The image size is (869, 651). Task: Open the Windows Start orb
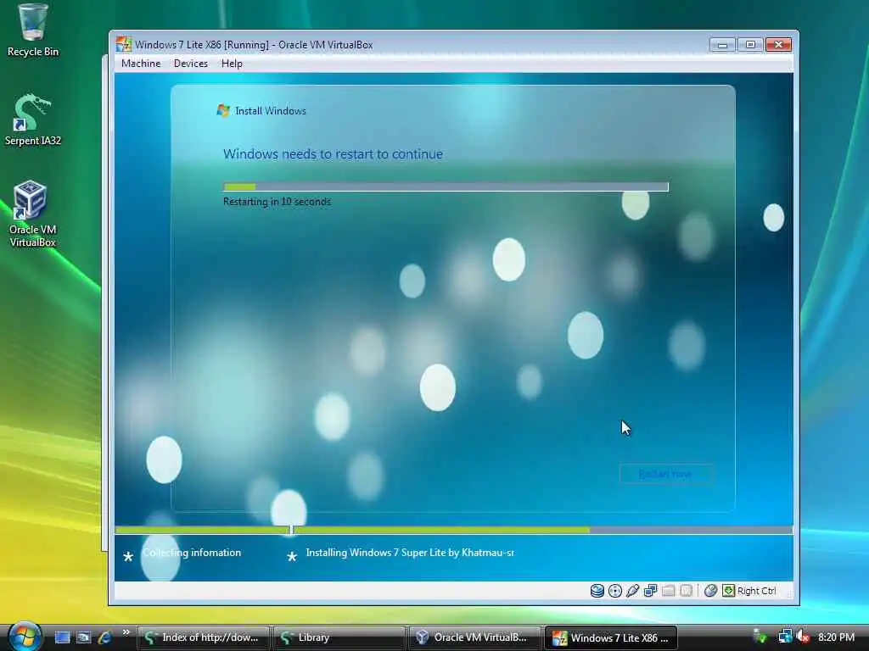(25, 637)
